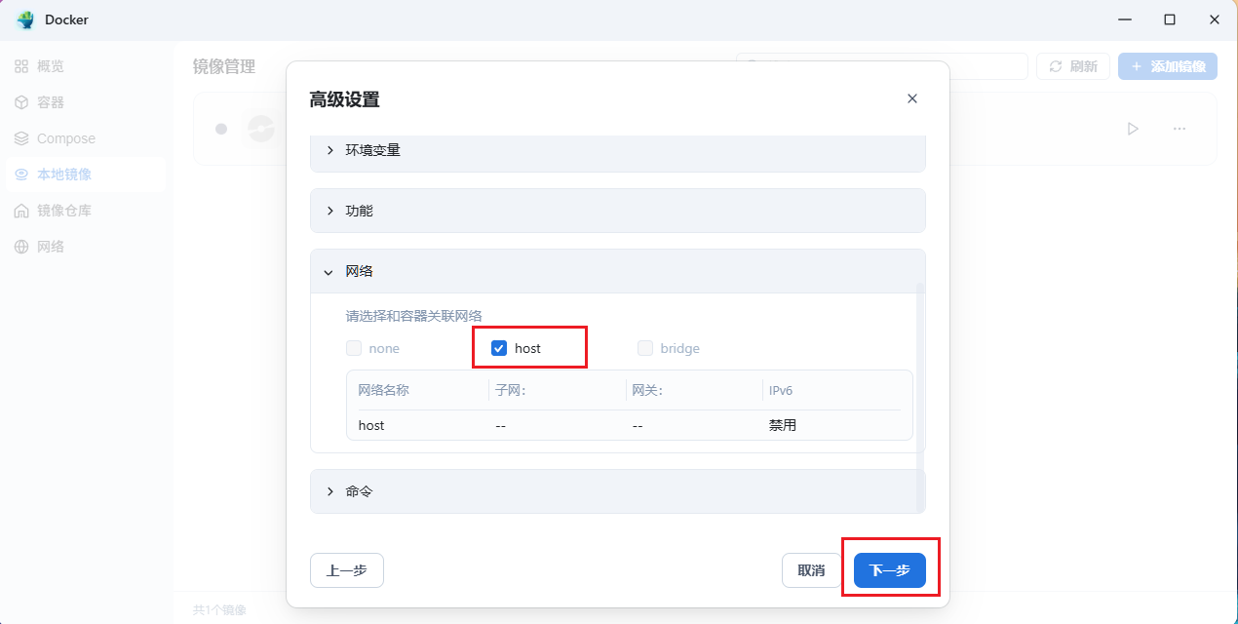Click the Docker whale app icon
This screenshot has width=1238, height=624.
[25, 19]
